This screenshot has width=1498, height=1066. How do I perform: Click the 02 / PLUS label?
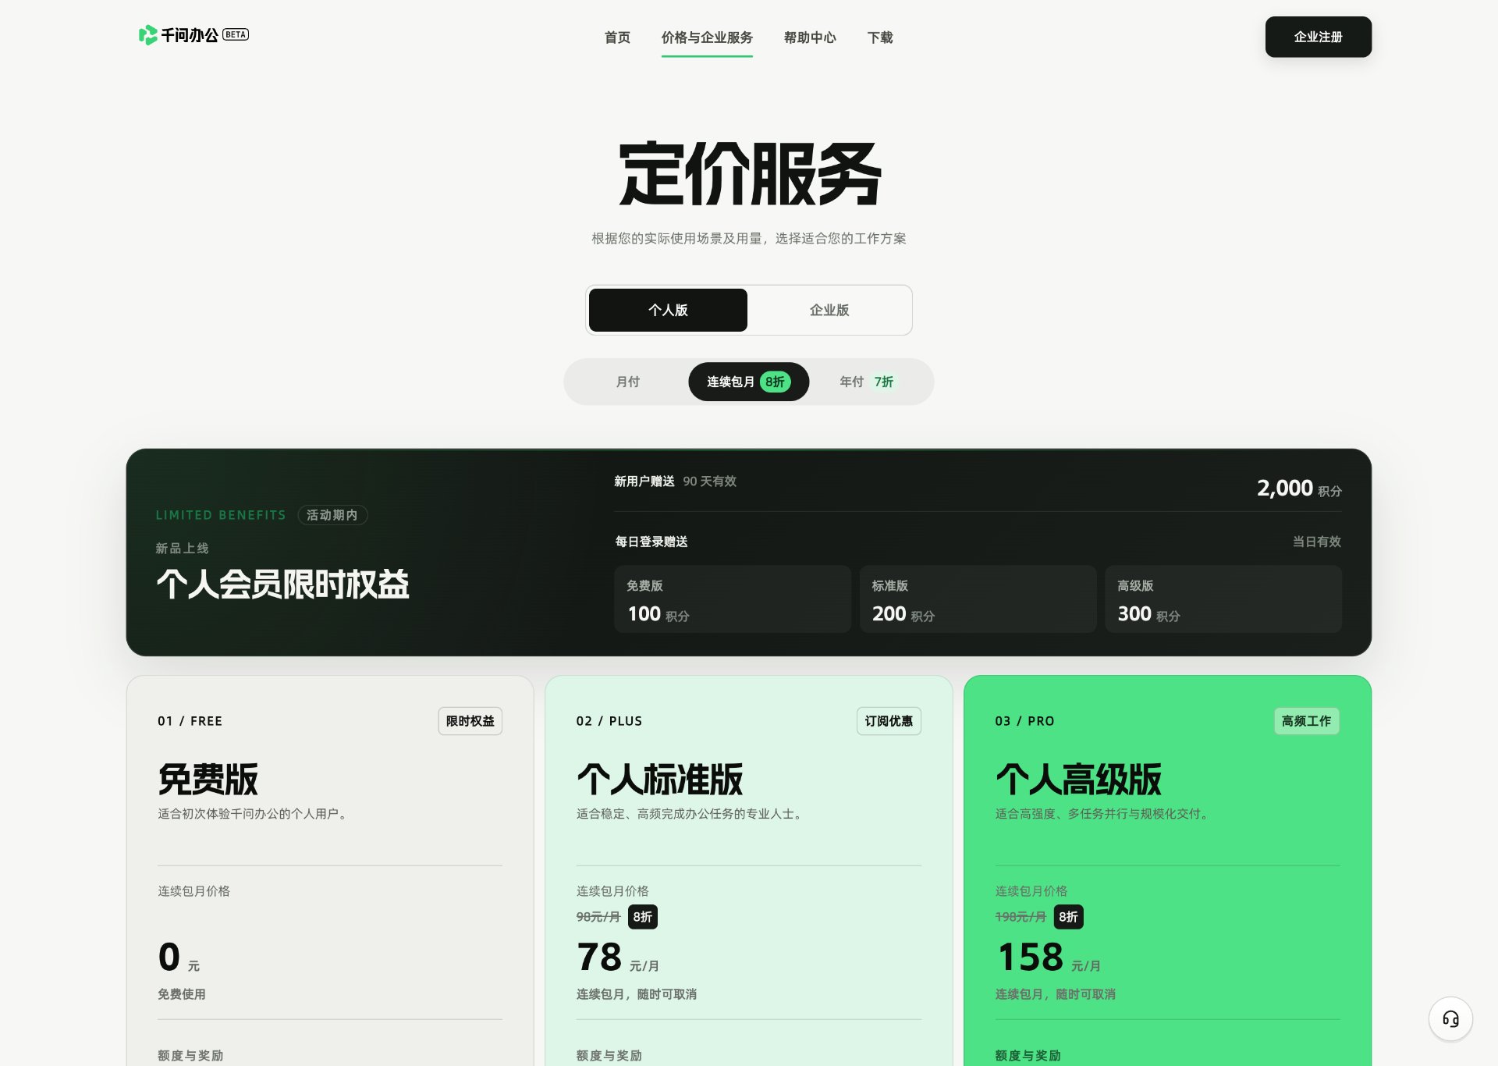point(609,721)
